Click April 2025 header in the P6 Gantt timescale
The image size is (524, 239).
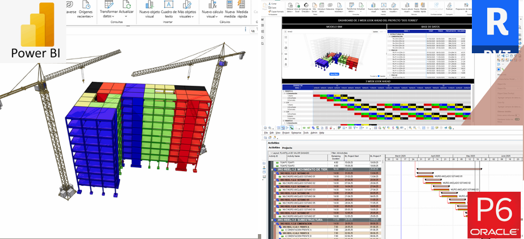click(435, 156)
